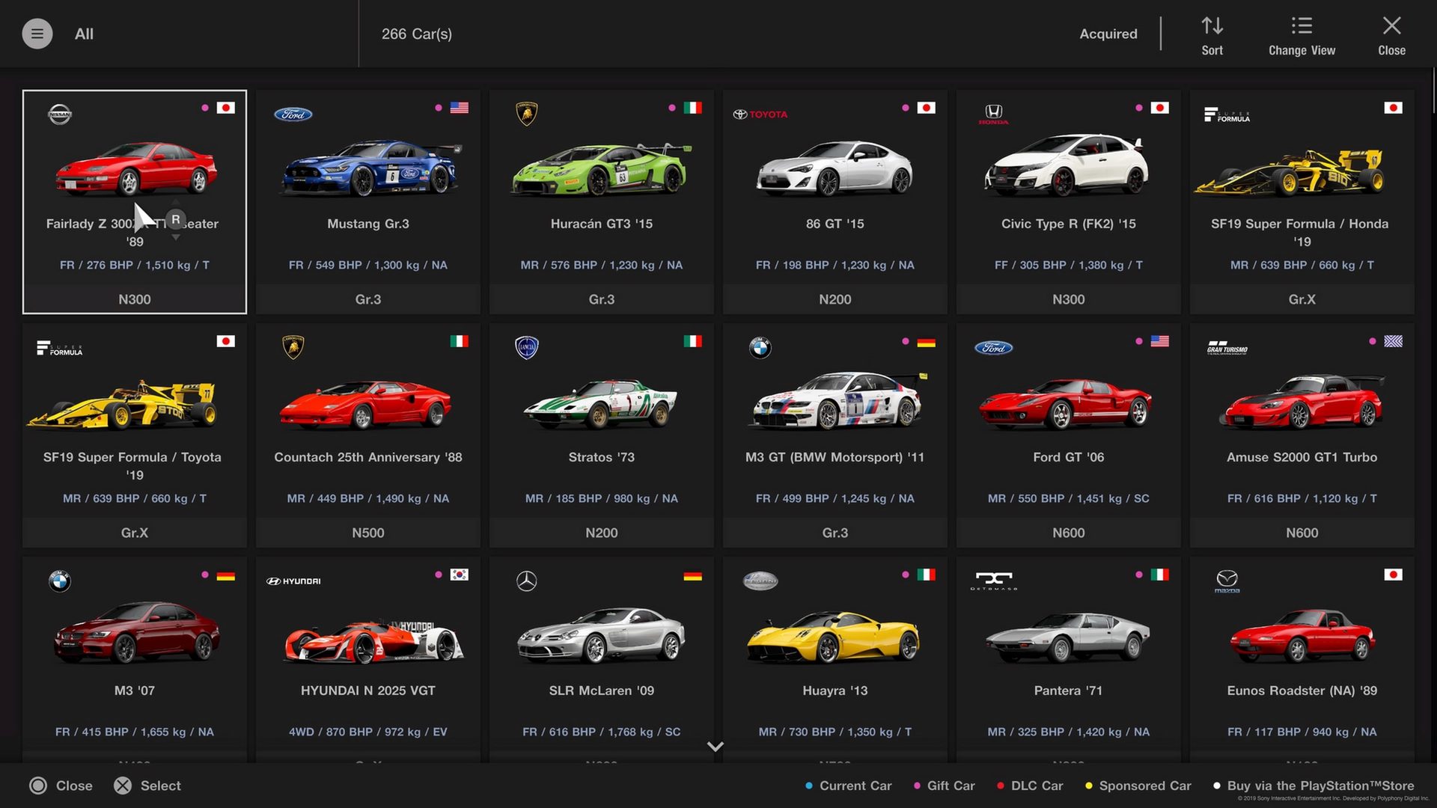Click the Mercedes star on SLR McLaren card
The image size is (1437, 808).
point(527,581)
